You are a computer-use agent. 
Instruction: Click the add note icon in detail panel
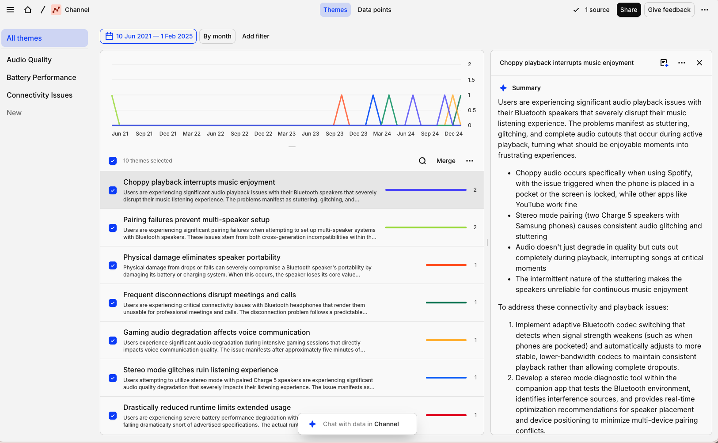[664, 63]
